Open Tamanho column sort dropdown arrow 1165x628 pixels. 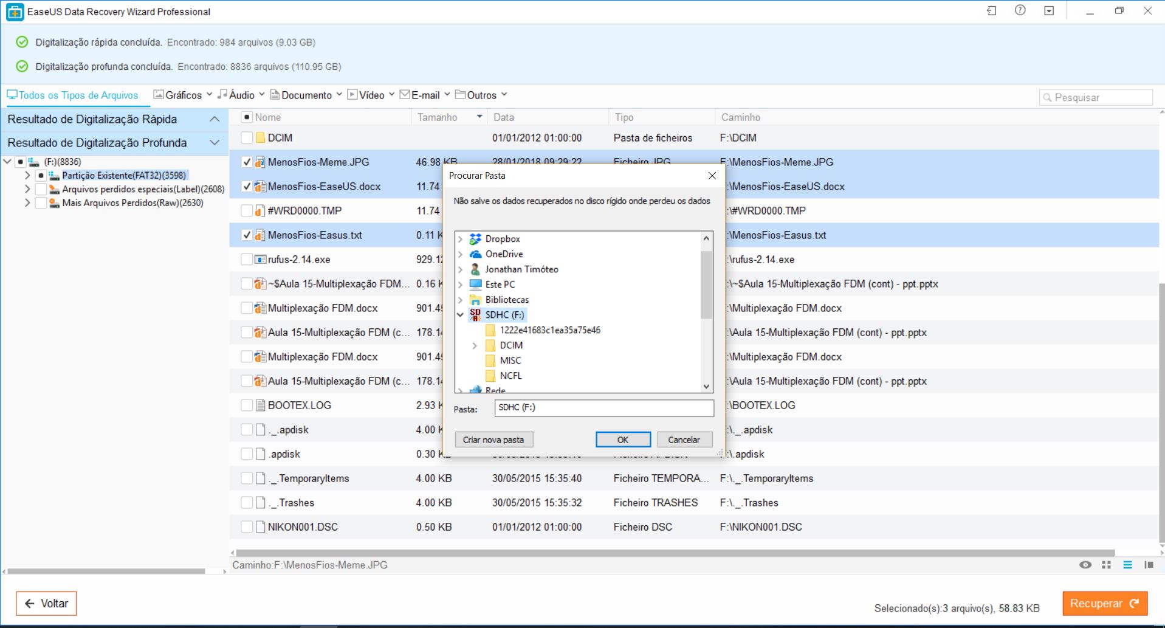point(479,117)
